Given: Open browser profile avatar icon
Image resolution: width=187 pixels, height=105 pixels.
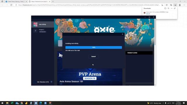Looking at the screenshot, I should click(180, 5).
